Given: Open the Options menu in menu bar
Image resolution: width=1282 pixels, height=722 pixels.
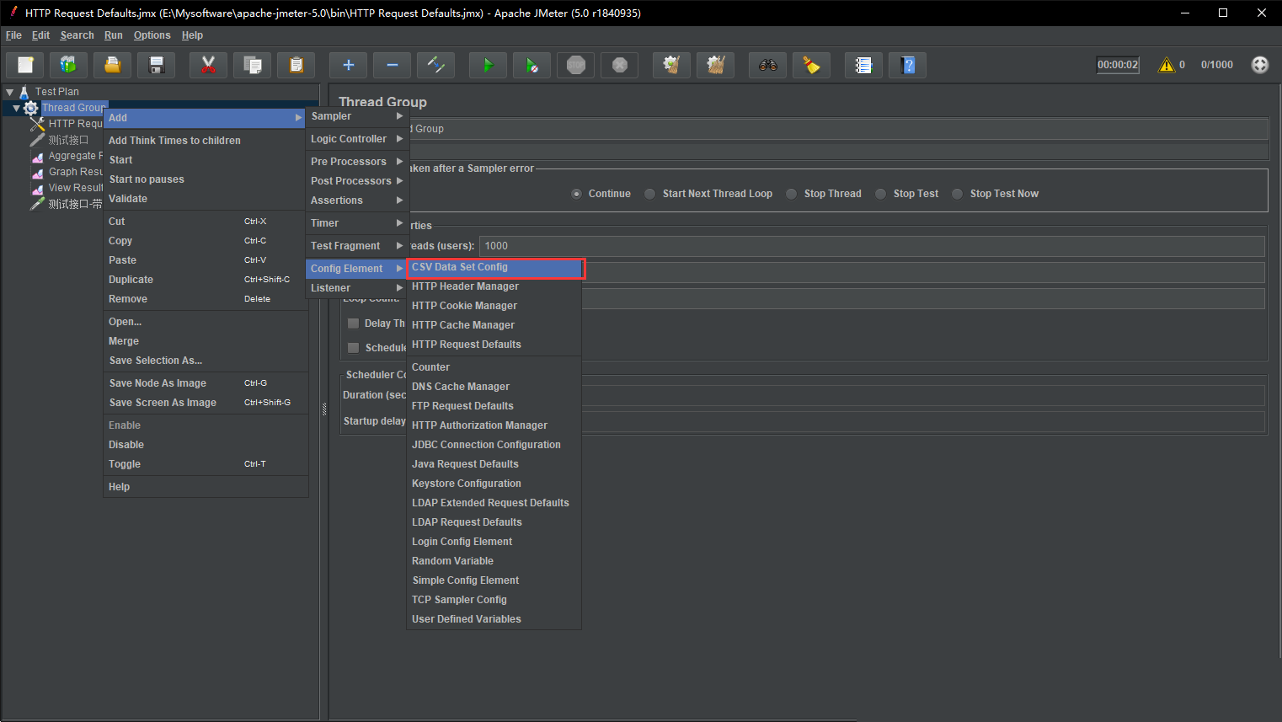Looking at the screenshot, I should [x=152, y=35].
